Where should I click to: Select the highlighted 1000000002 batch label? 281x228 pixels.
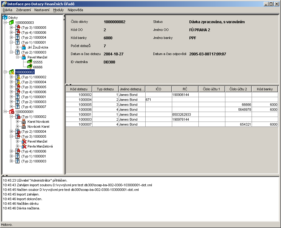click(25, 72)
